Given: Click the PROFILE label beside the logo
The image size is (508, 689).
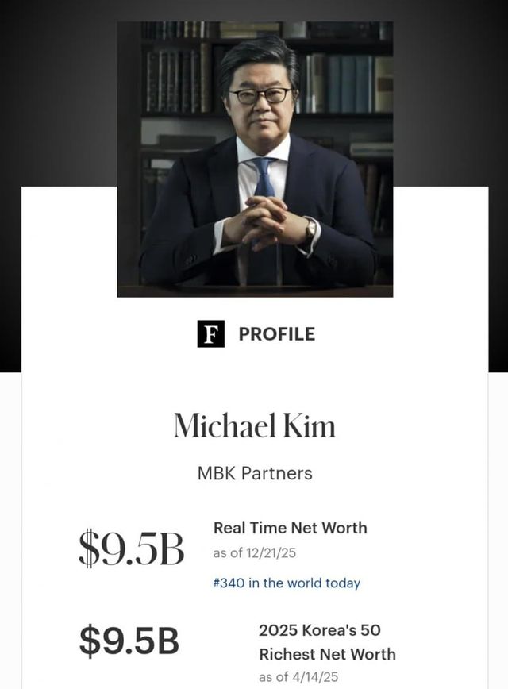Looking at the screenshot, I should [277, 334].
